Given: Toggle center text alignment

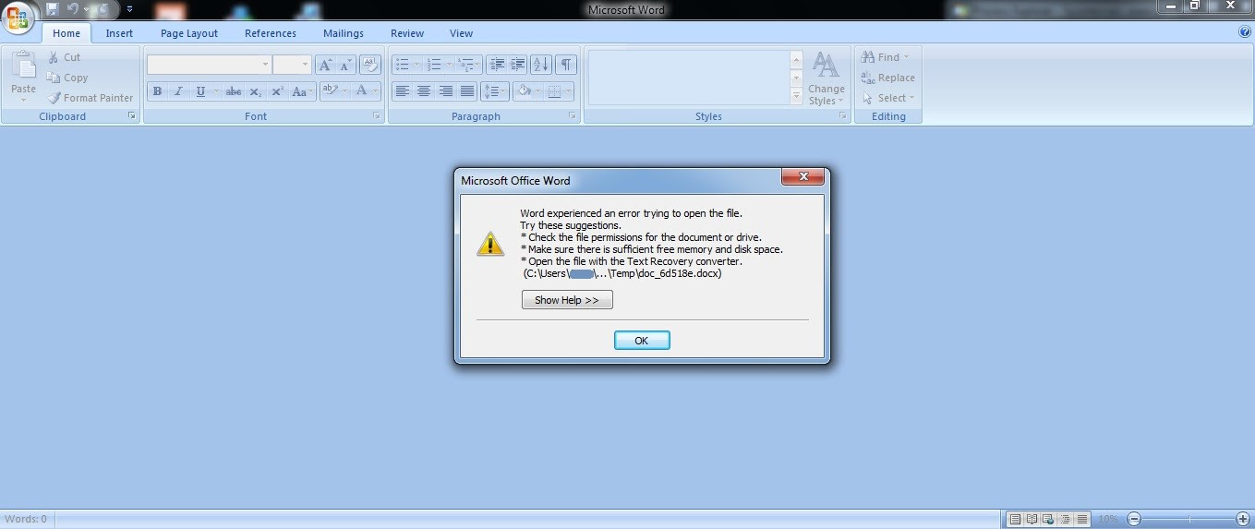Looking at the screenshot, I should point(424,91).
